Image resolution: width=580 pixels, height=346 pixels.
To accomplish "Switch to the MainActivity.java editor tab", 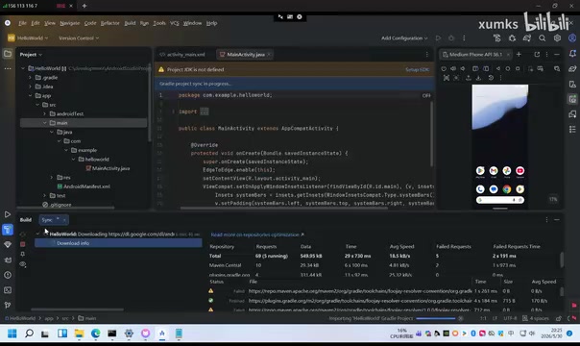I will pyautogui.click(x=246, y=55).
